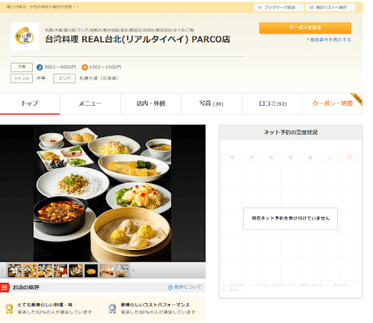Click the 札幌大通（北海道） area text
Viewport: 373px width, 323px height.
(99, 78)
